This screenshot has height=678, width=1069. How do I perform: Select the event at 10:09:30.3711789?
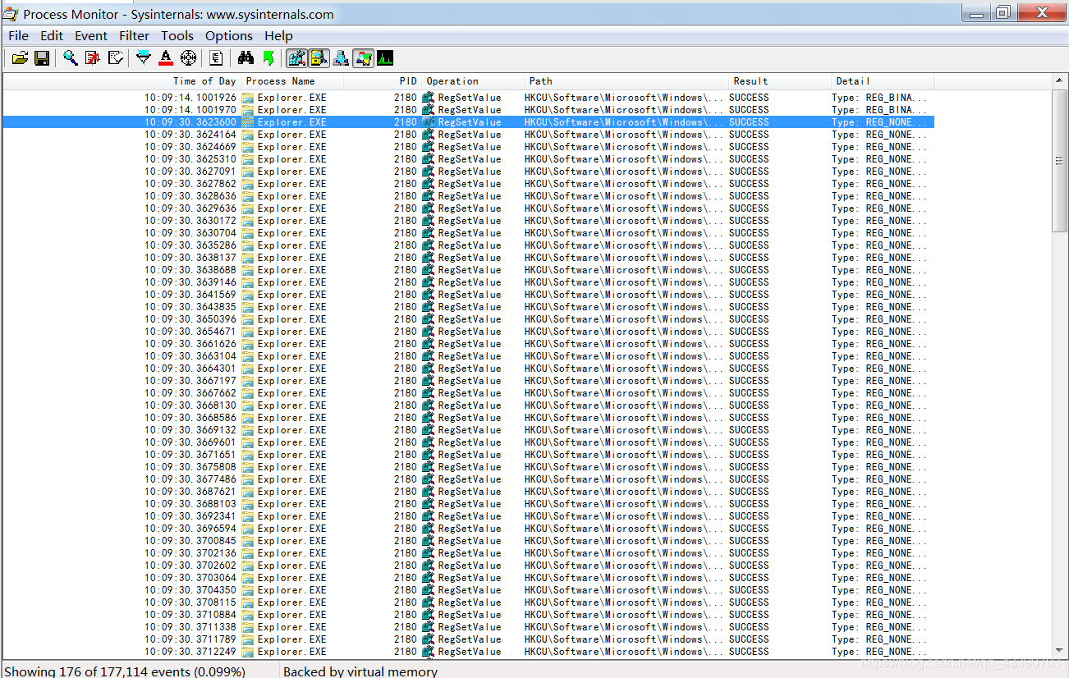(x=468, y=639)
